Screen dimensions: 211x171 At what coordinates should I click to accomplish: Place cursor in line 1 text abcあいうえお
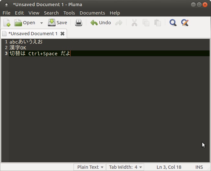point(26,42)
